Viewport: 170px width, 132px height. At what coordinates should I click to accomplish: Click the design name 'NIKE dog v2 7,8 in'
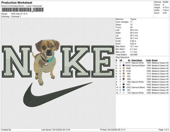click(19, 14)
